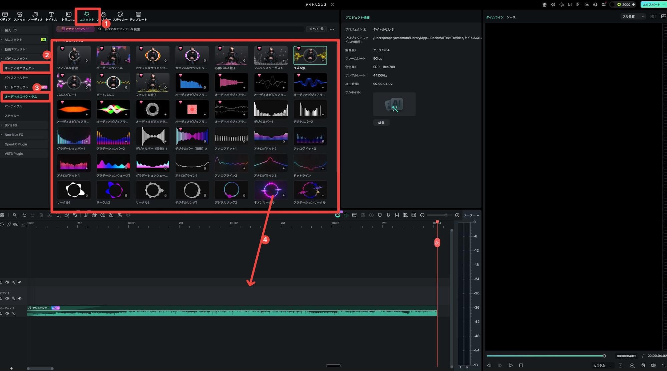Take a snapshot with the camera icon

tap(642, 365)
